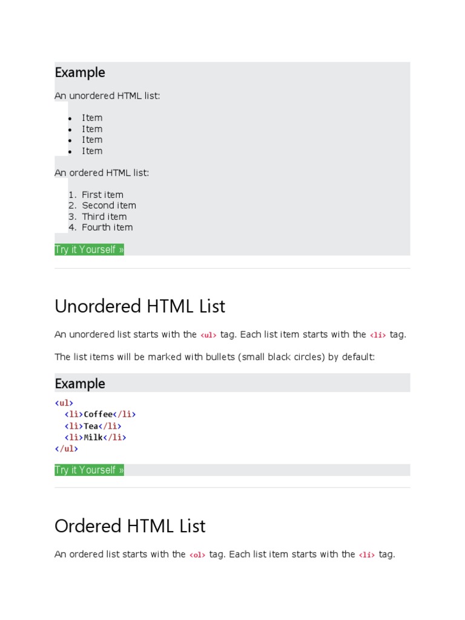Click the Try it Yourself button below the ordered list
Image resolution: width=465 pixels, height=620 pixels.
(89, 249)
